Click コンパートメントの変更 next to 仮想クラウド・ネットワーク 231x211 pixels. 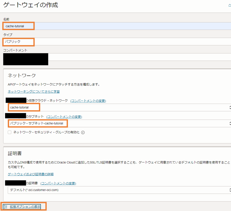pos(88,101)
